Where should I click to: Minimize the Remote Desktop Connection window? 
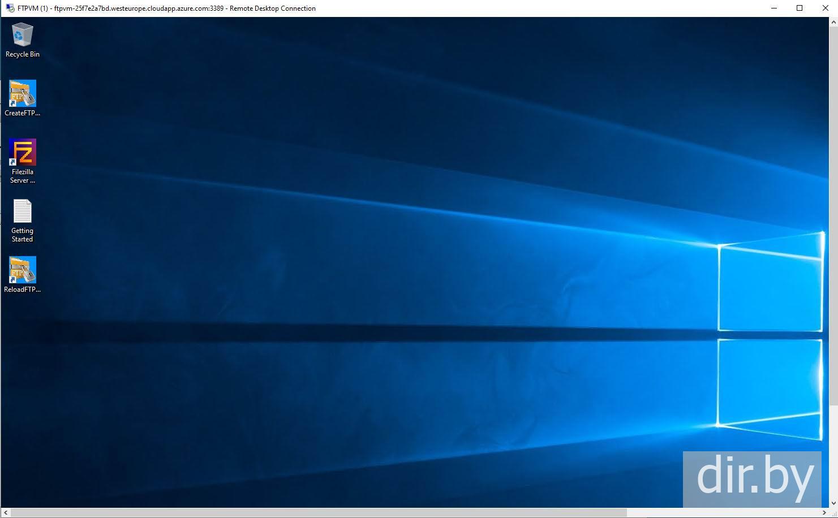[x=773, y=8]
